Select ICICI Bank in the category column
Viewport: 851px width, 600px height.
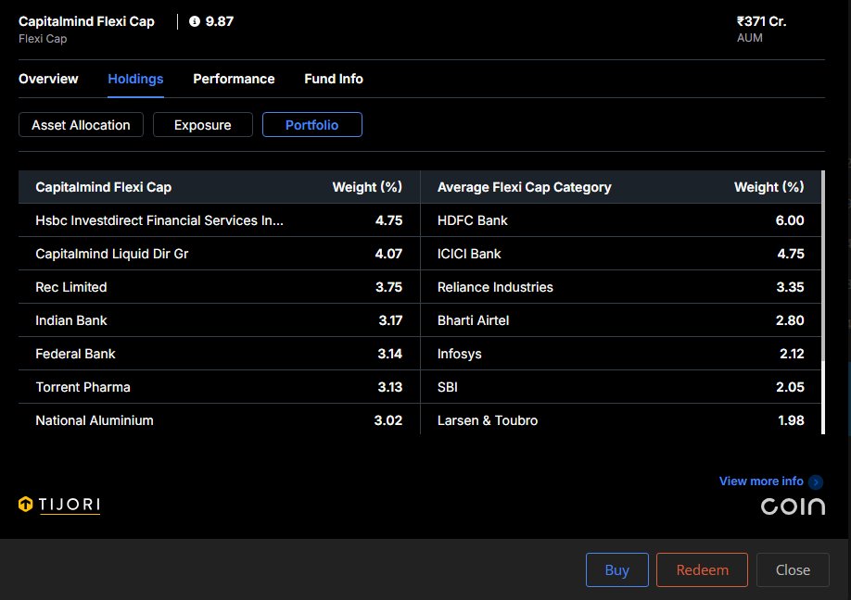coord(469,254)
